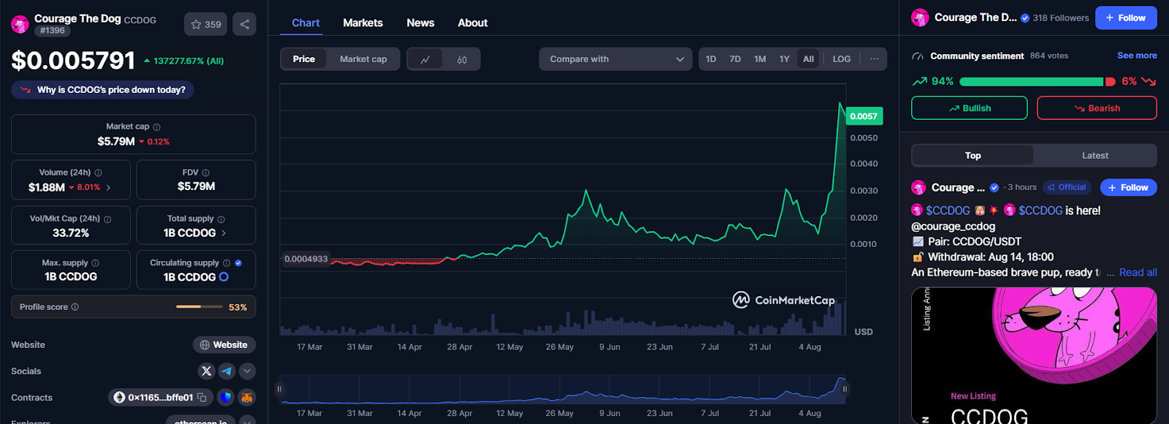Open Chart tab
This screenshot has height=424, width=1169.
click(305, 23)
